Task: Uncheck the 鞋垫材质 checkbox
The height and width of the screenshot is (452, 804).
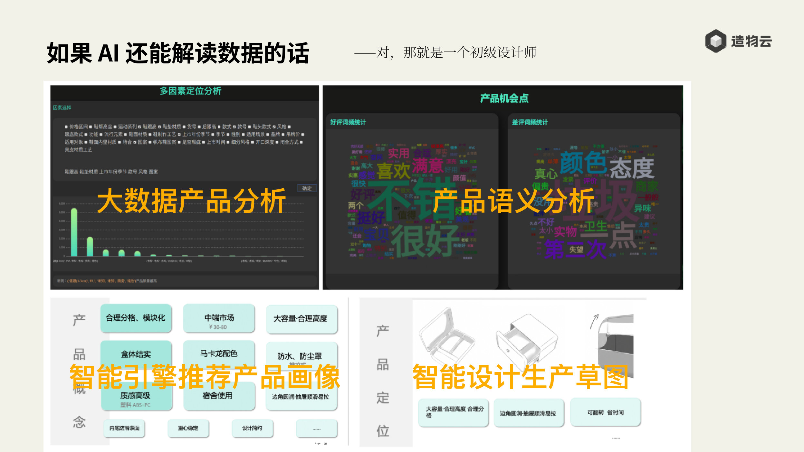Action: pos(159,127)
